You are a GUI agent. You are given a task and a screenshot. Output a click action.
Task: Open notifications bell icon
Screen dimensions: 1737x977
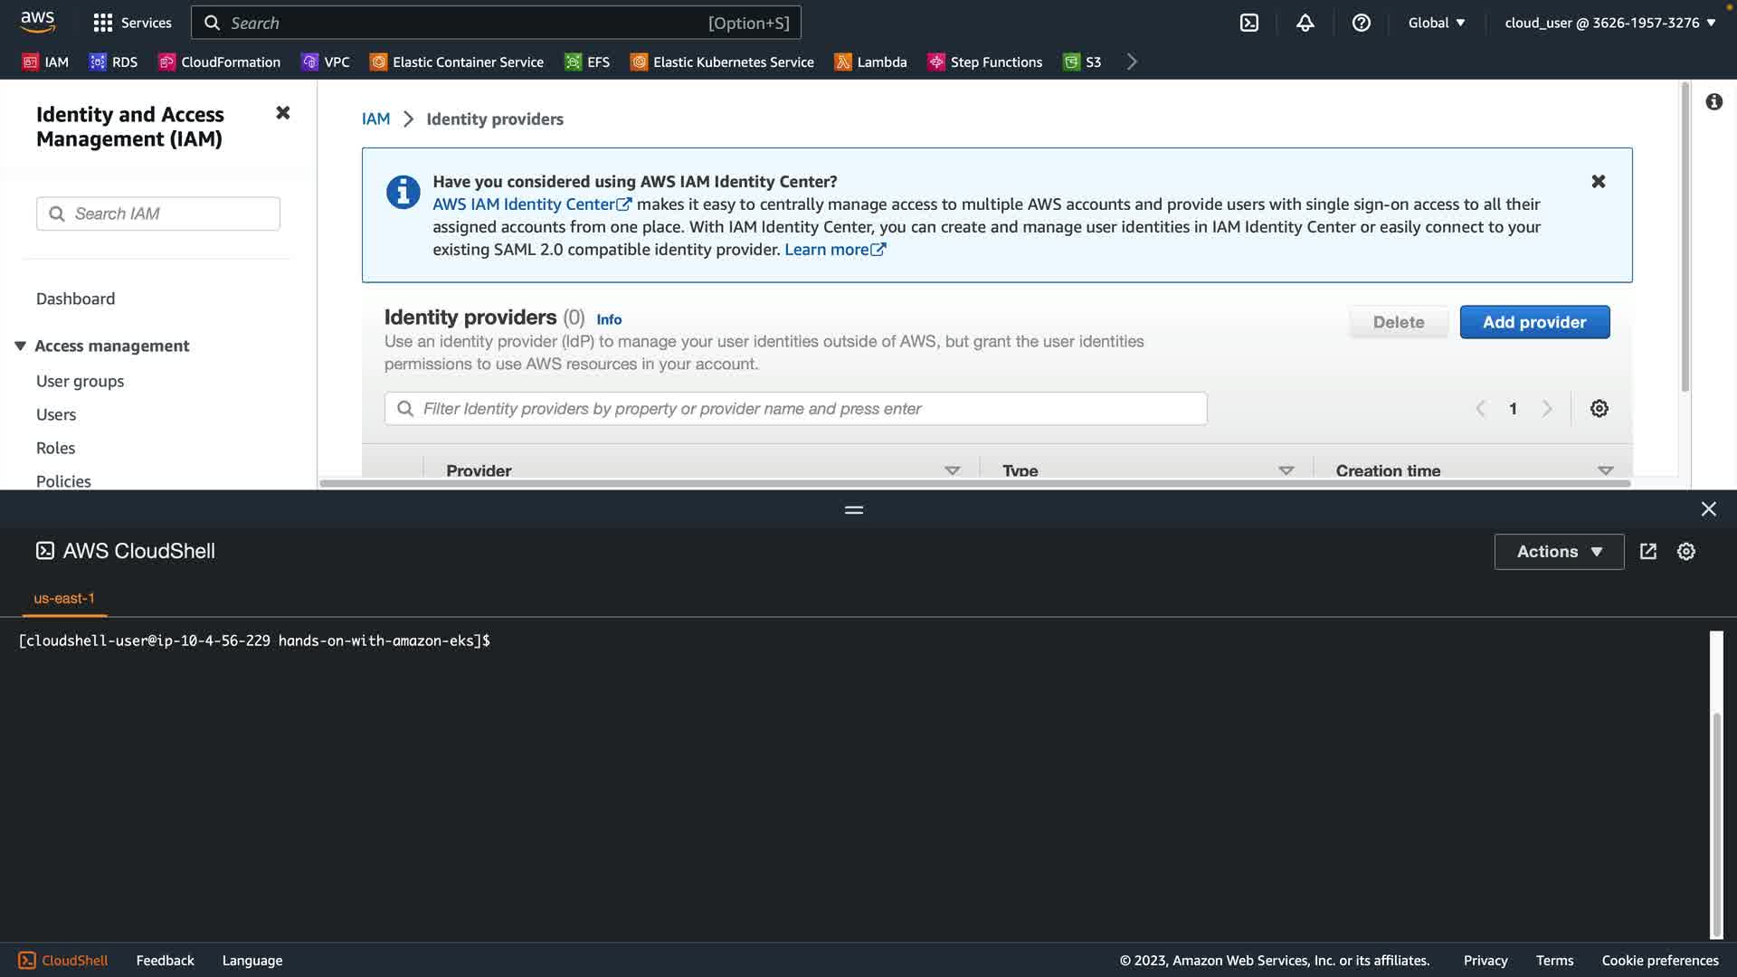click(1305, 23)
